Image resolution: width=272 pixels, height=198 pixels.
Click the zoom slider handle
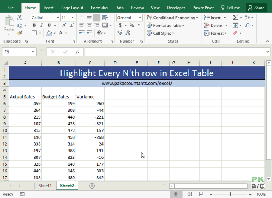point(230,194)
